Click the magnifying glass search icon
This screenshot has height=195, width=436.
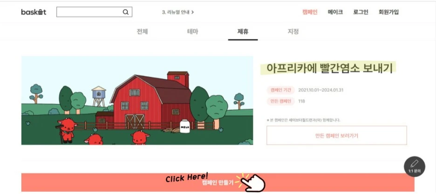pyautogui.click(x=126, y=12)
